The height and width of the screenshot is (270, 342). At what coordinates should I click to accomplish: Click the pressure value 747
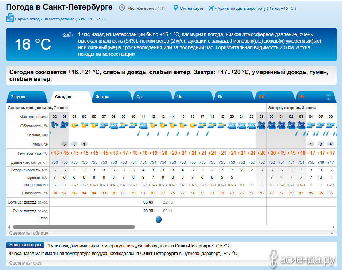[331, 162]
